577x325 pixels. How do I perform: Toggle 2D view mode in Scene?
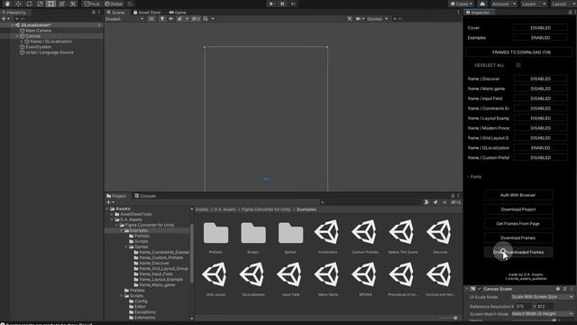click(x=151, y=19)
